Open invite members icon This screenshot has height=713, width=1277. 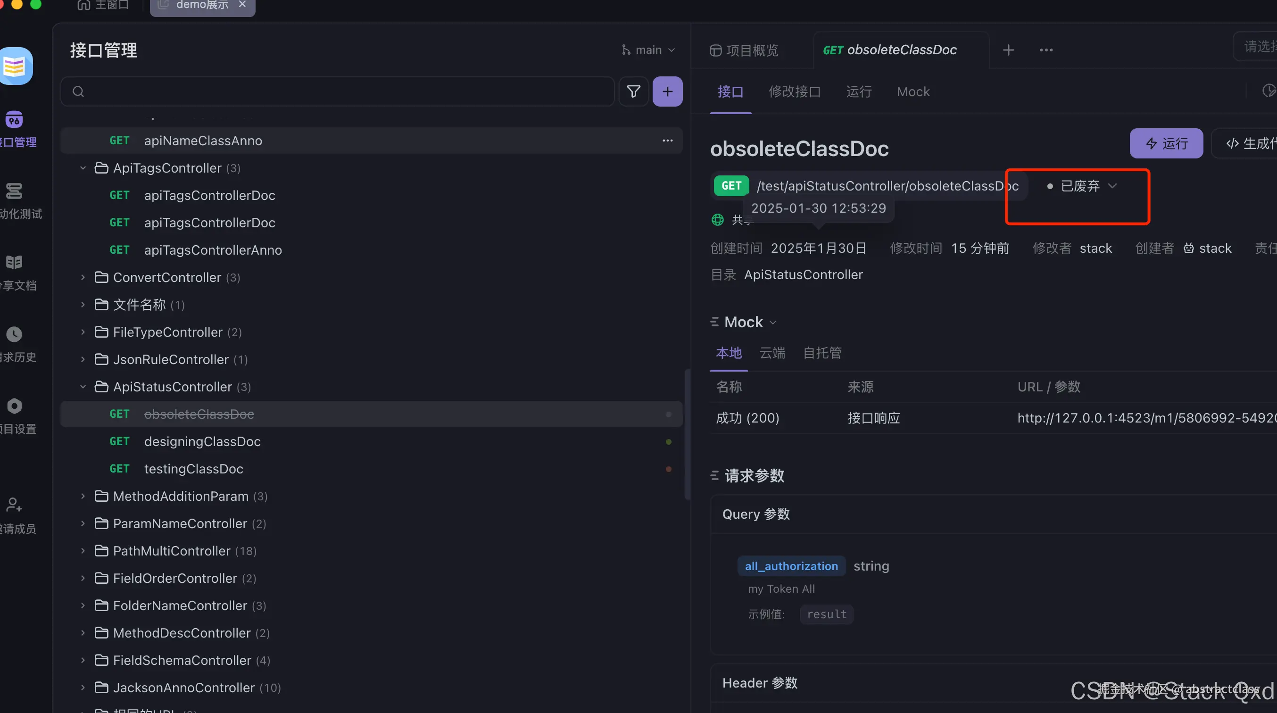click(x=14, y=505)
